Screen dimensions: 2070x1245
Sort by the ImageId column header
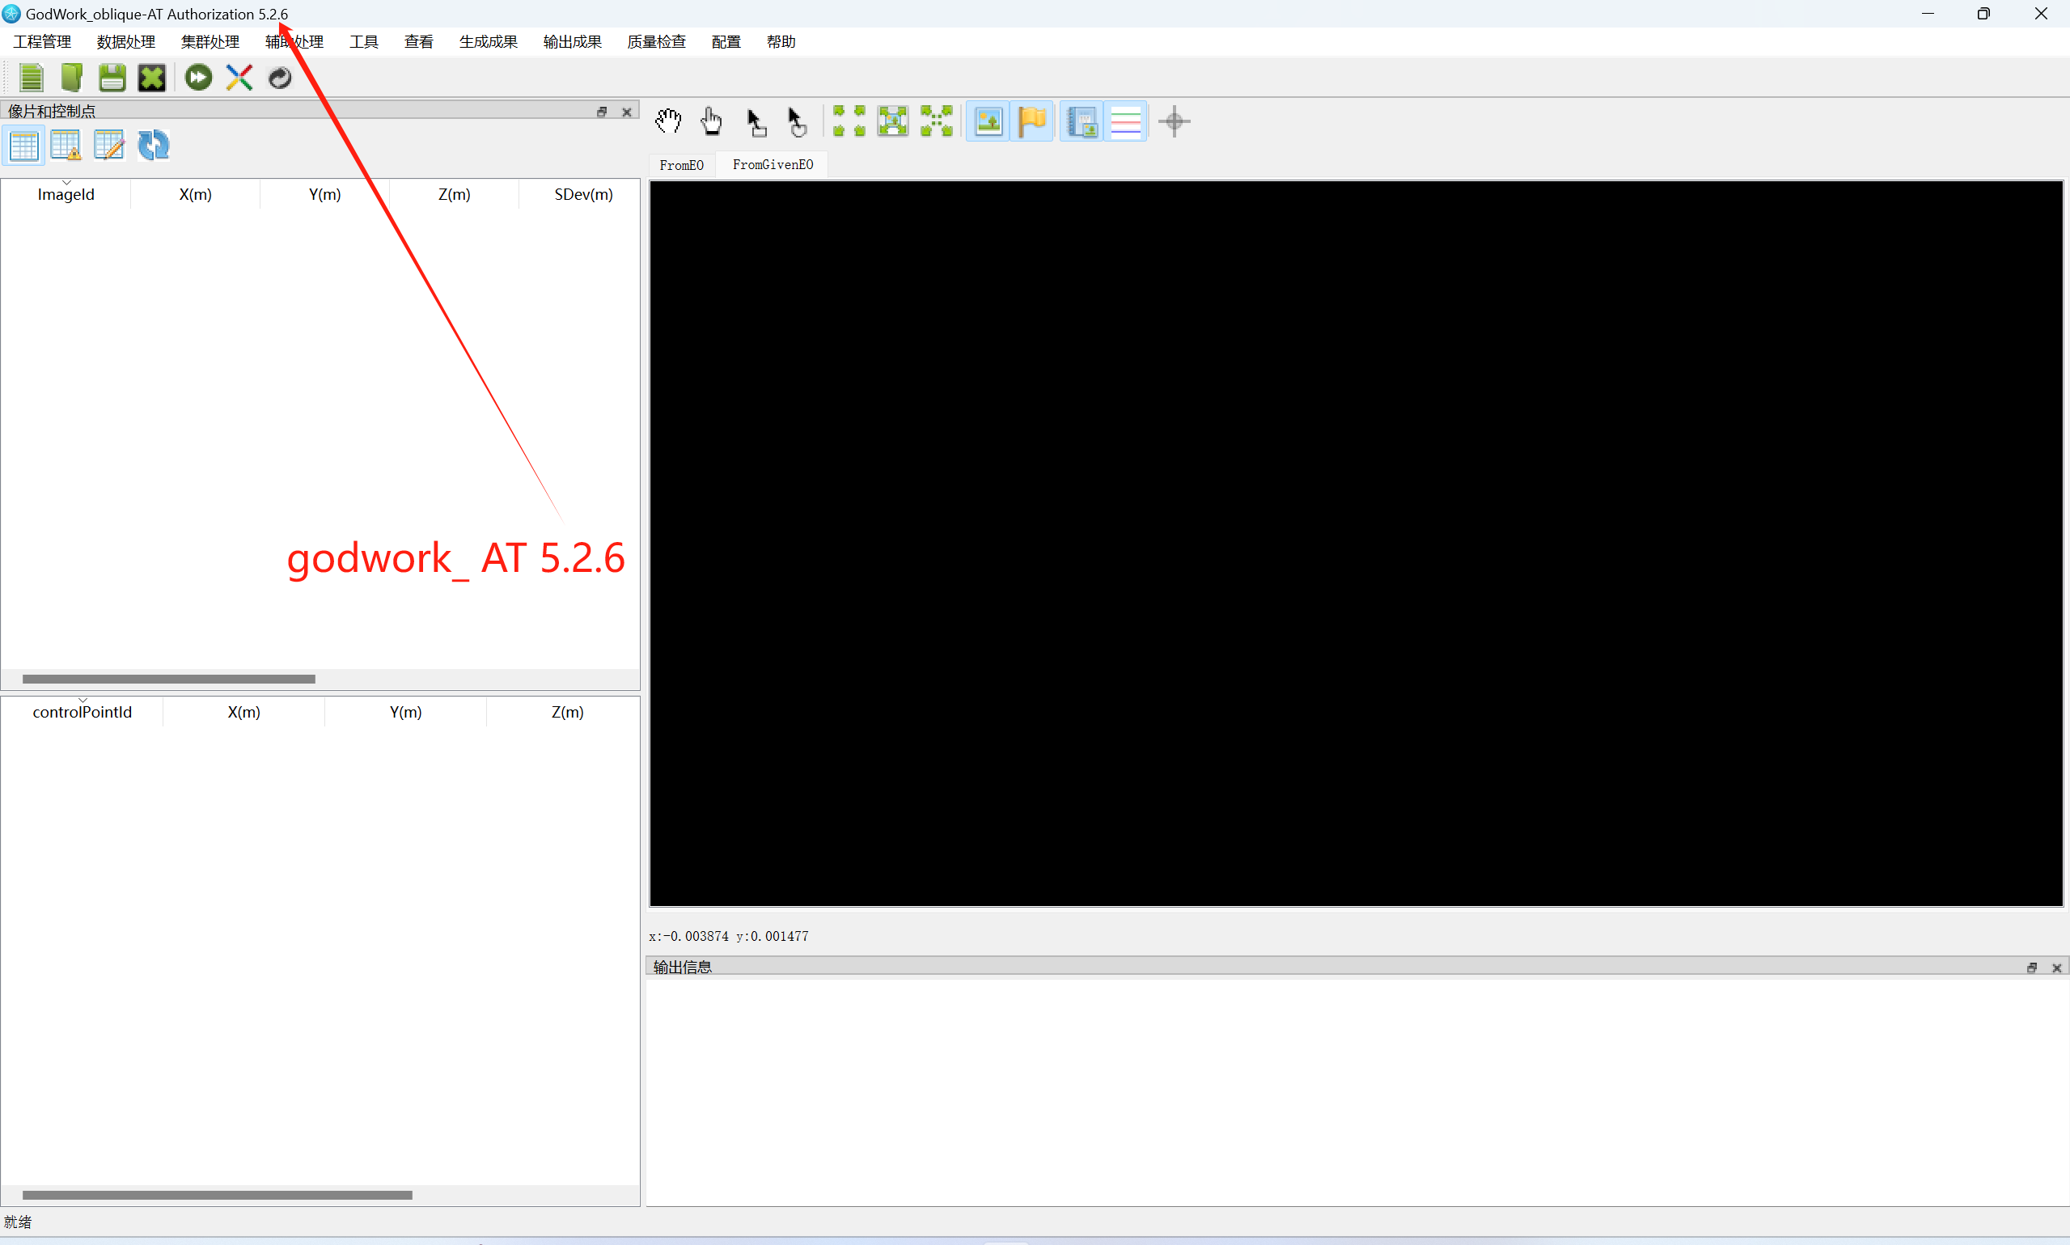(66, 195)
